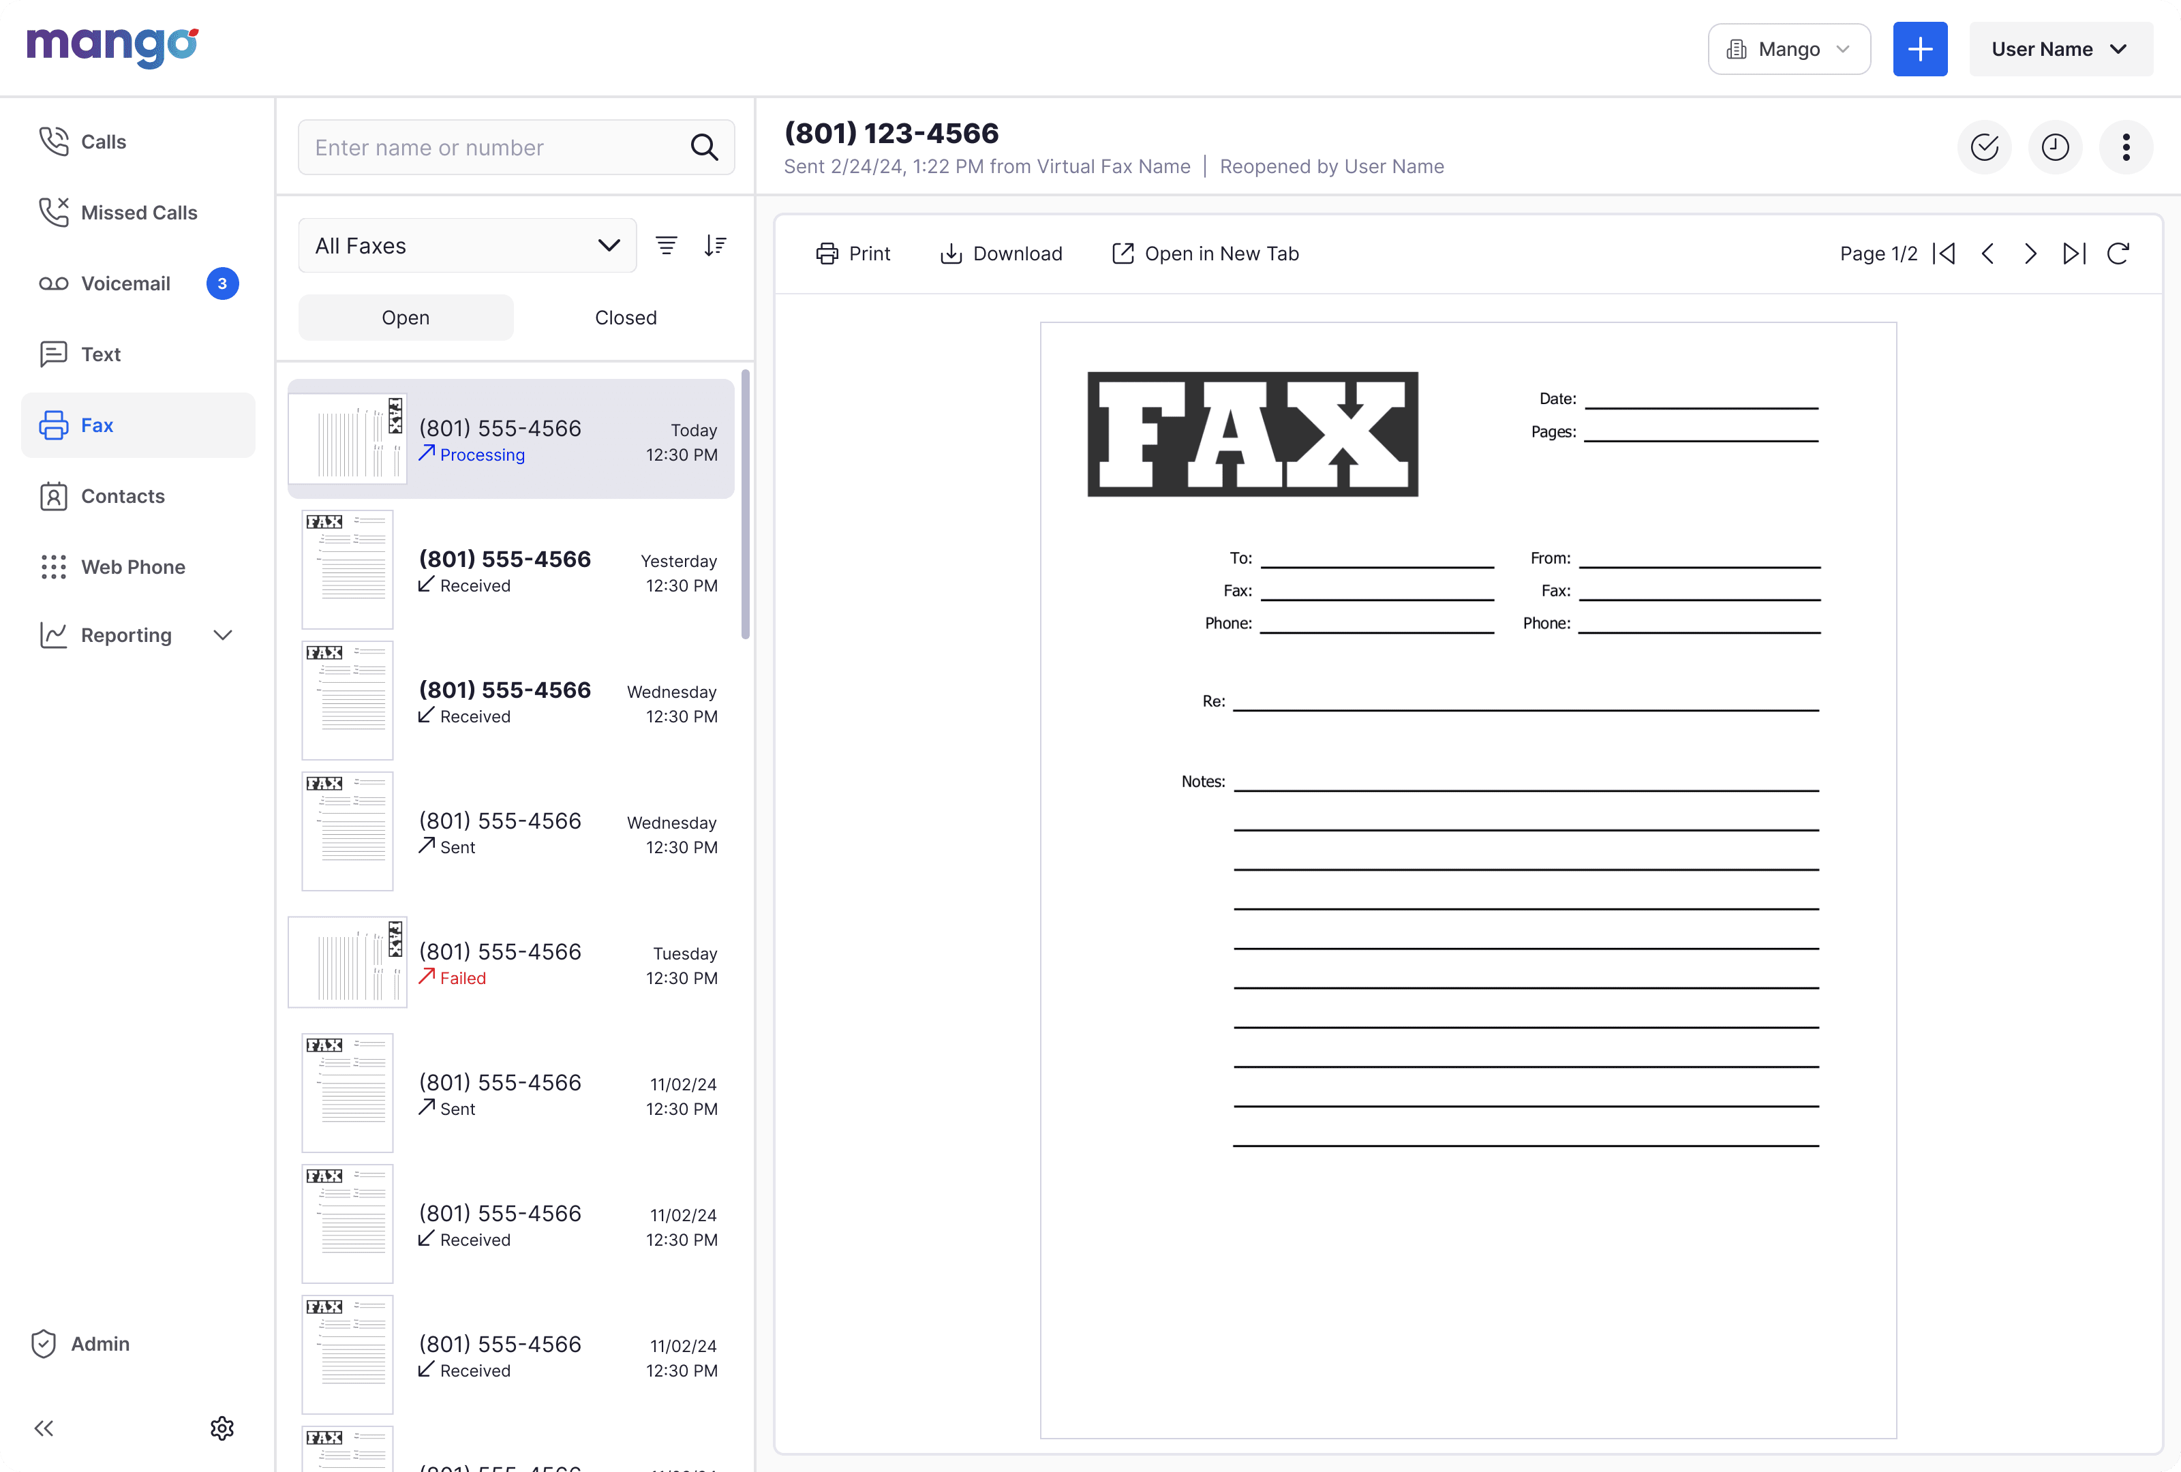Click the fax list scrollbar
The image size is (2181, 1472).
pos(746,504)
